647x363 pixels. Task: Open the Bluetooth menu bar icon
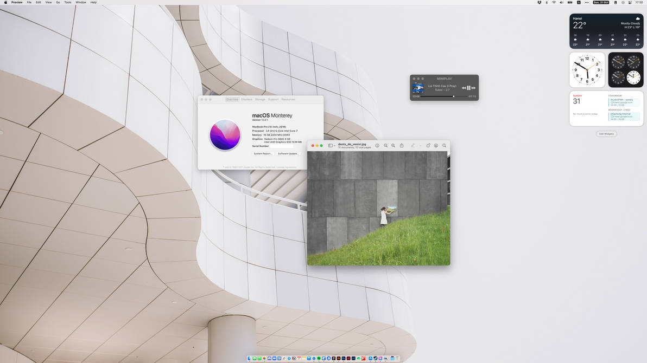coord(547,3)
